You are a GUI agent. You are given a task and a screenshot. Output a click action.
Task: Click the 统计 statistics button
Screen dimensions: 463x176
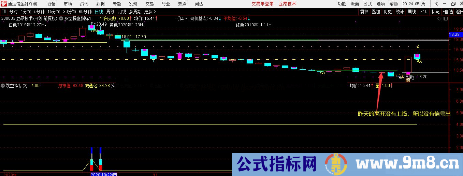point(400,12)
